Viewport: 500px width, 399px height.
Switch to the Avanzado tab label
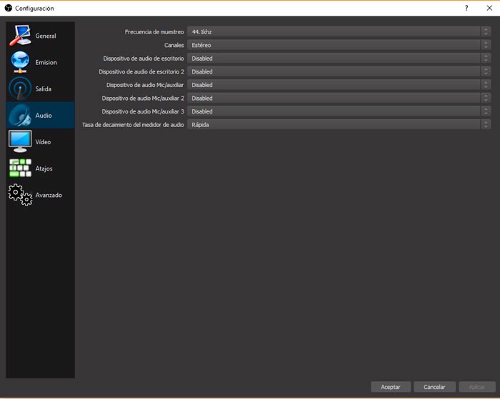click(49, 195)
